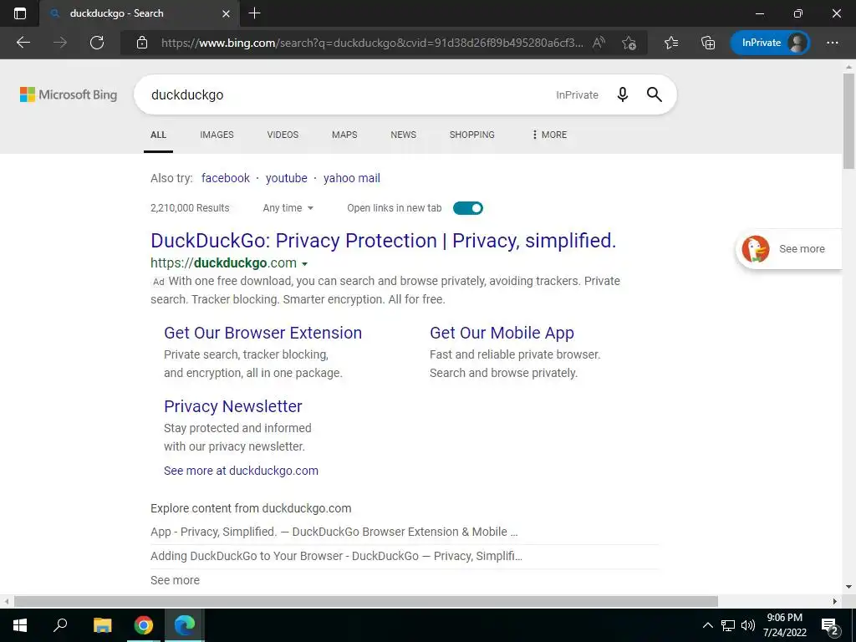Click the DuckDuckGo duck logo icon
The image size is (856, 642).
click(756, 249)
